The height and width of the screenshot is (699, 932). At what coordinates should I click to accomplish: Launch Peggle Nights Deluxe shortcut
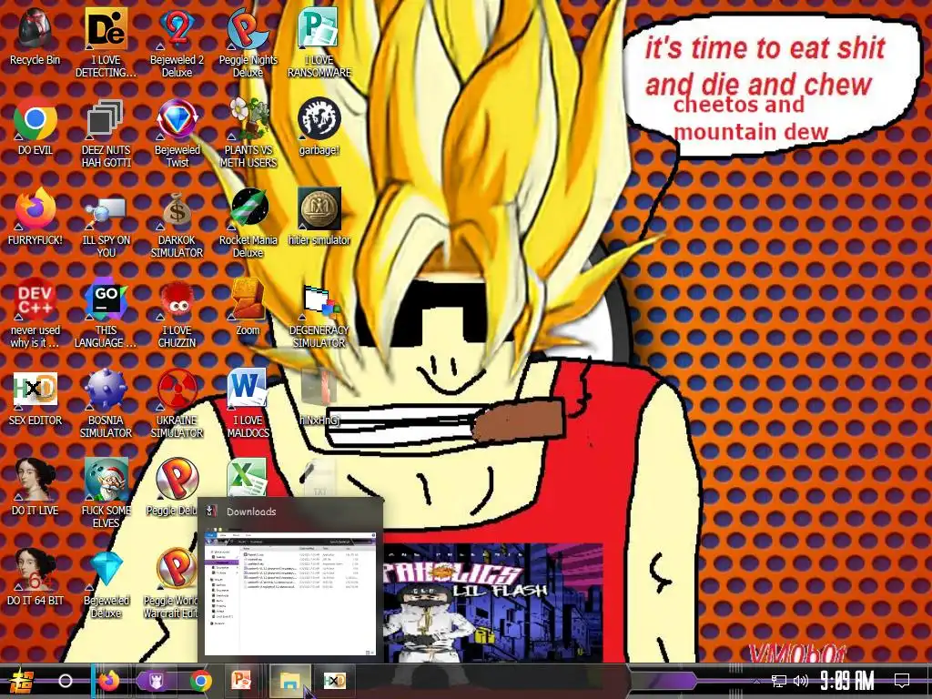coord(248,43)
